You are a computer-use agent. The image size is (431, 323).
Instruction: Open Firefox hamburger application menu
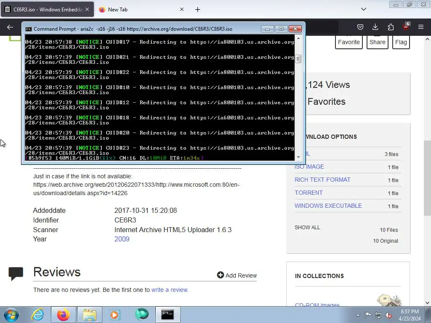click(421, 27)
